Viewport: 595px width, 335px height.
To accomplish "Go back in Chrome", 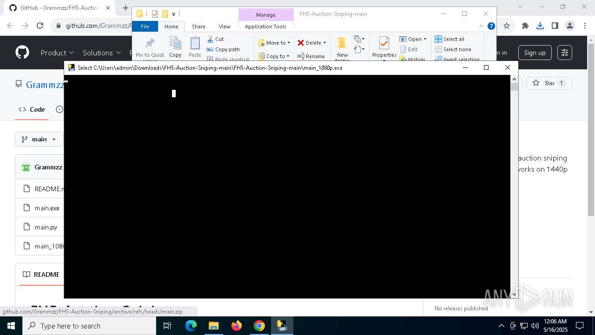I will pos(10,26).
